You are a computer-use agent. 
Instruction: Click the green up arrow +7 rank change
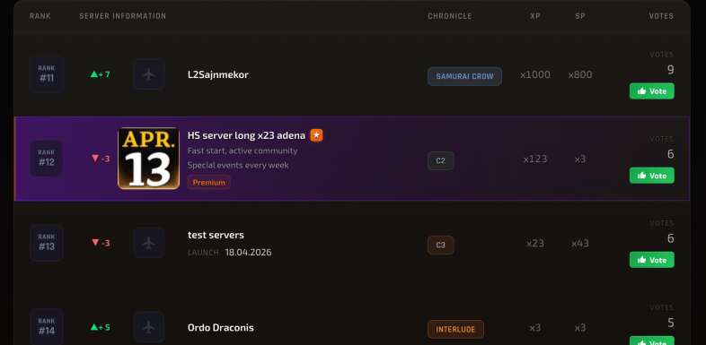point(101,74)
